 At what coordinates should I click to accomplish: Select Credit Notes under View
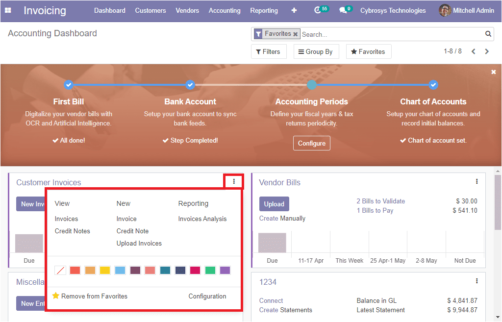tap(73, 231)
